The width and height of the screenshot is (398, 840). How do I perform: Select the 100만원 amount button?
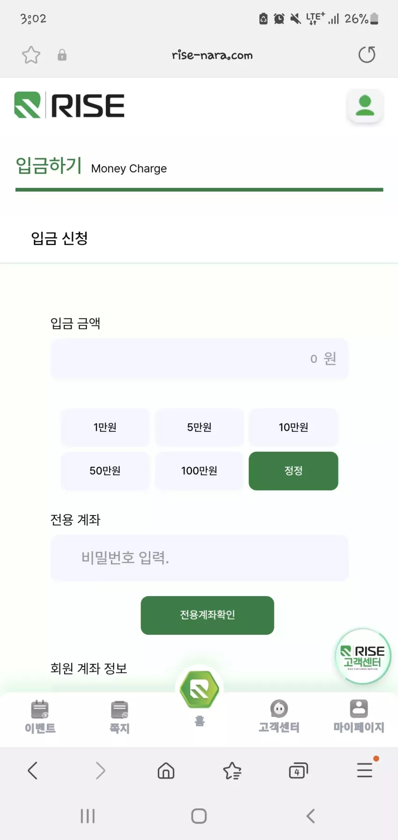coord(199,471)
